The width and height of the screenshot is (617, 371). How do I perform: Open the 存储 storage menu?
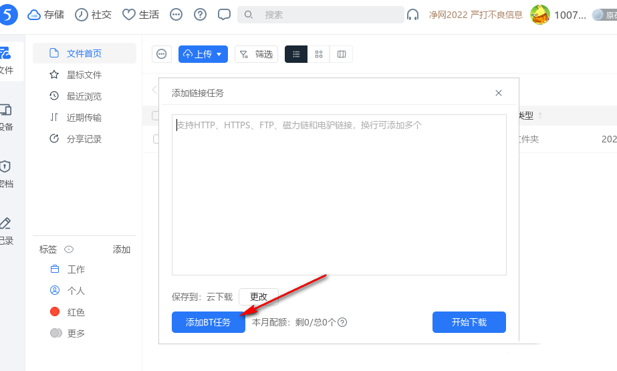[45, 15]
